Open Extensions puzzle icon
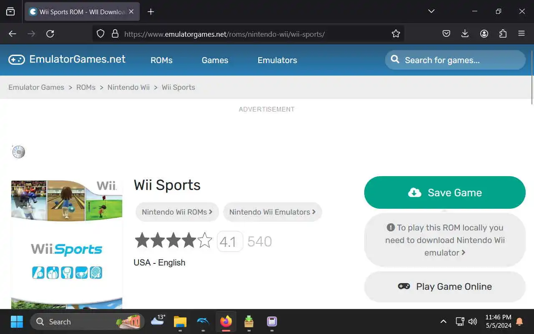Viewport: 534px width, 334px height. [x=503, y=34]
